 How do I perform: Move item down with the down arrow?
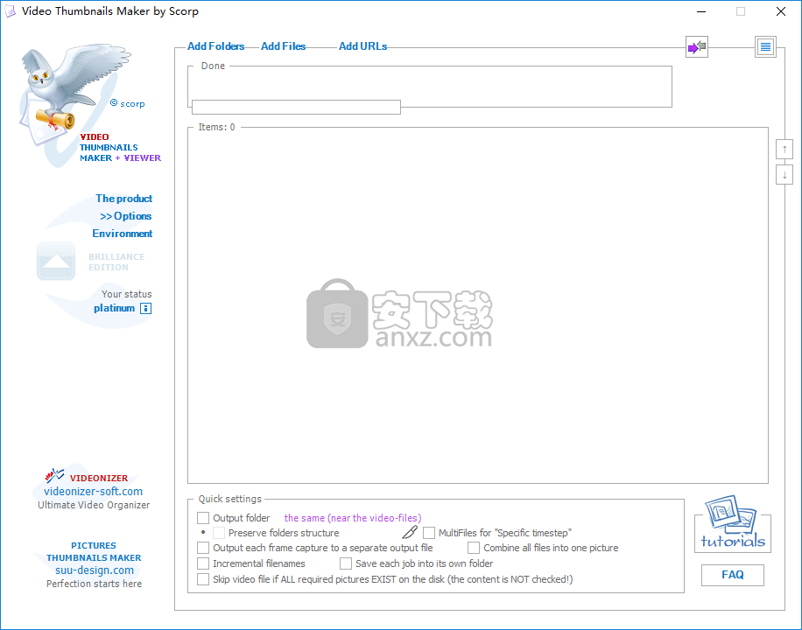(784, 175)
